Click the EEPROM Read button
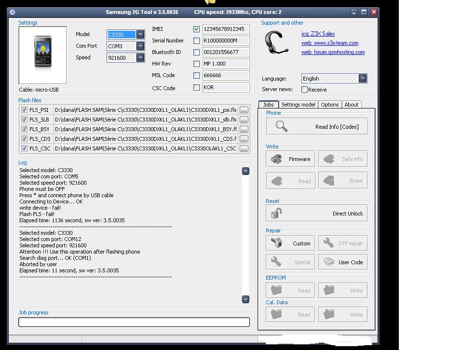 click(290, 290)
